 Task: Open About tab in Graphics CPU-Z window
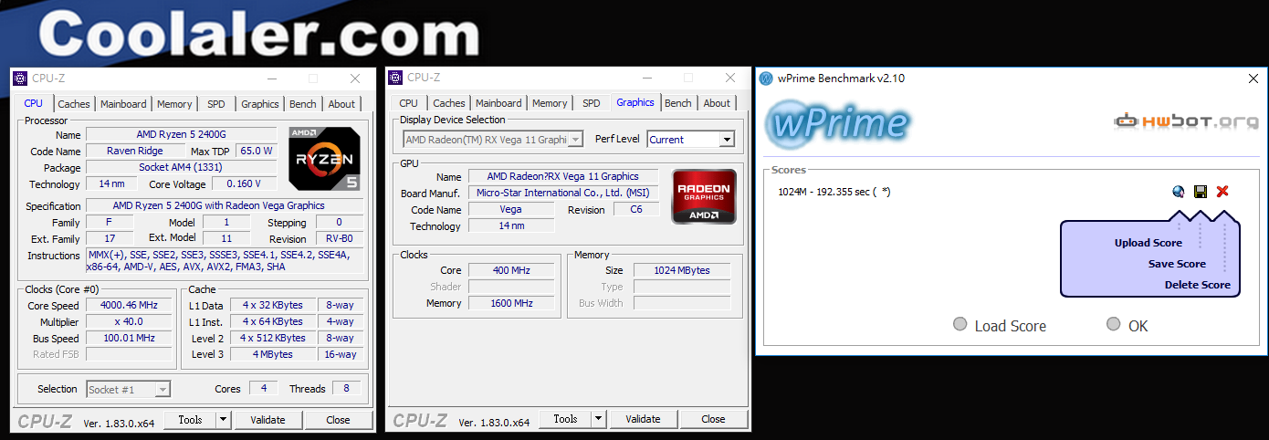point(717,103)
